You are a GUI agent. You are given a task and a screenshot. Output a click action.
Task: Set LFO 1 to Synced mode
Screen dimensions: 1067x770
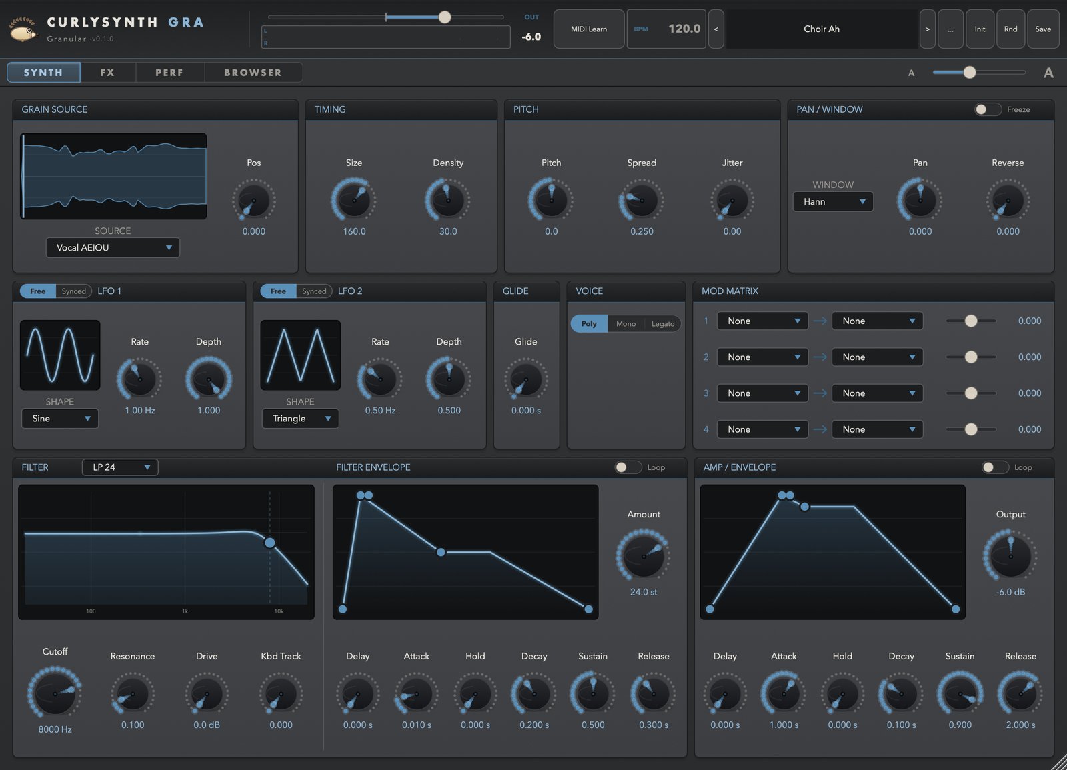point(73,291)
